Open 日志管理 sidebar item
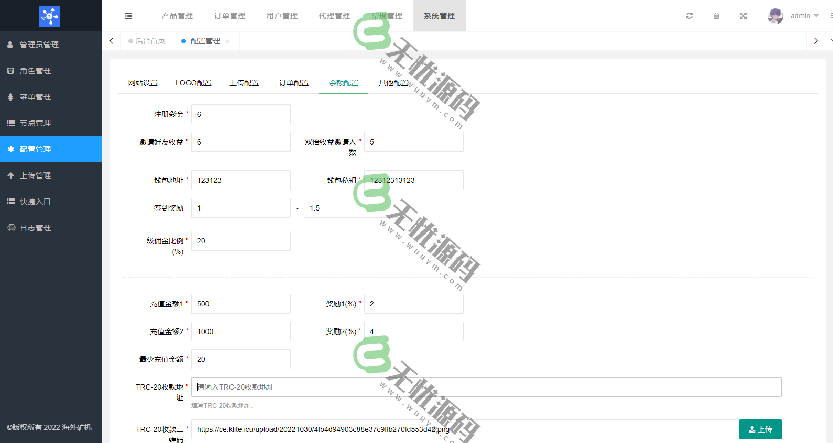833x443 pixels. pyautogui.click(x=51, y=228)
